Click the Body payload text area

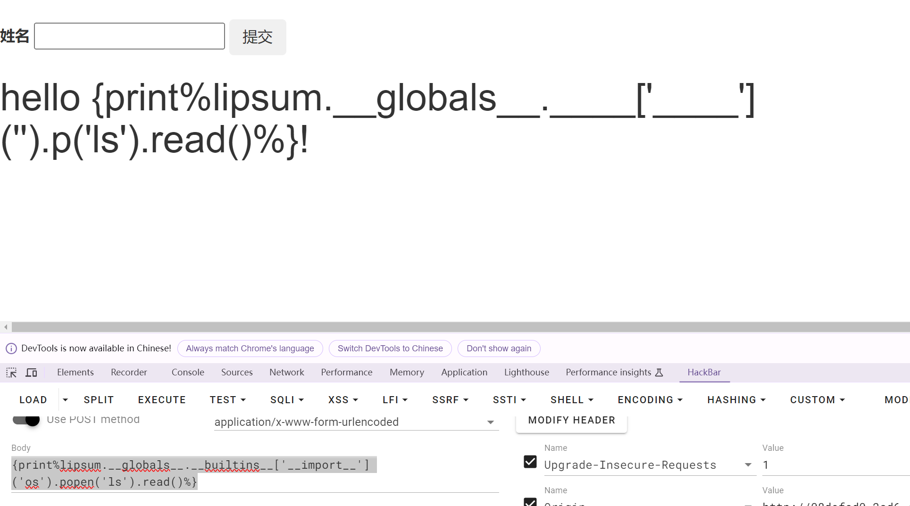click(x=255, y=473)
